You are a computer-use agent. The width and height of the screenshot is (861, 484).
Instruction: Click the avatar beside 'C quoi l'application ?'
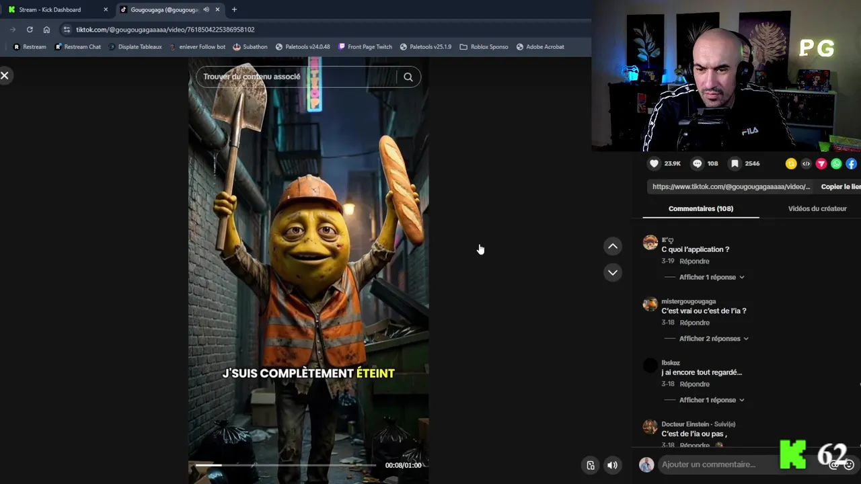(x=650, y=243)
